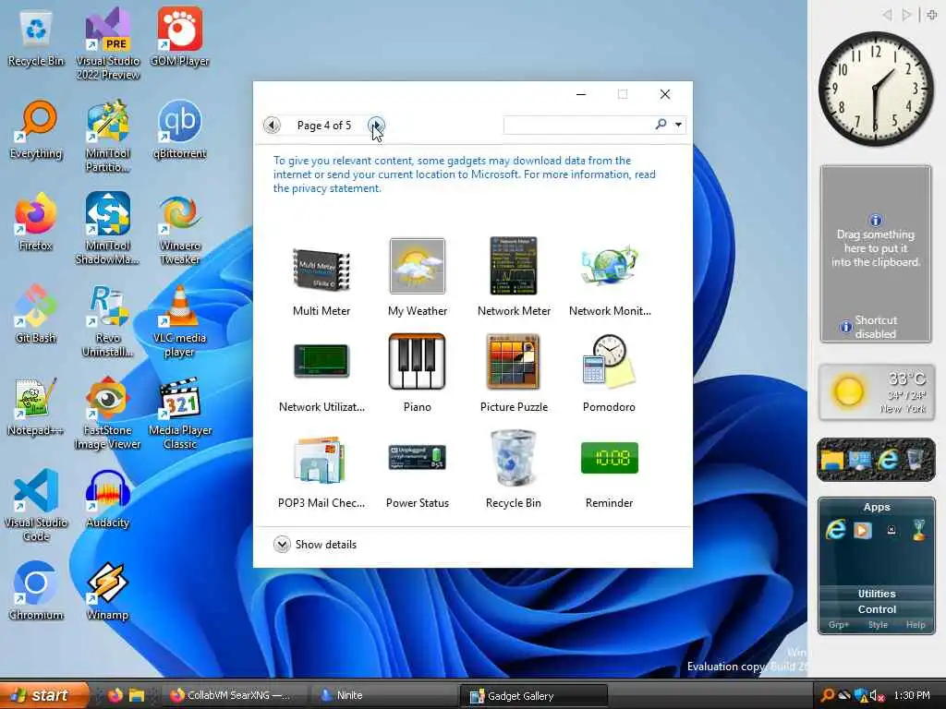946x709 pixels.
Task: Click the gadget search box
Action: [578, 125]
